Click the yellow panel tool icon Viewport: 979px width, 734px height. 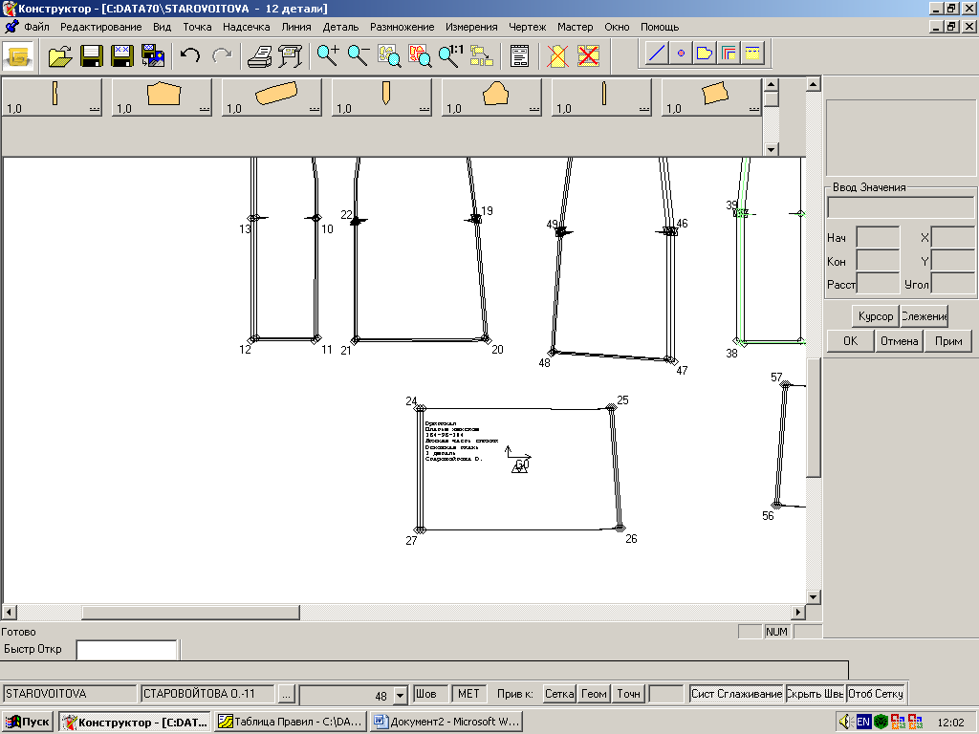point(752,54)
